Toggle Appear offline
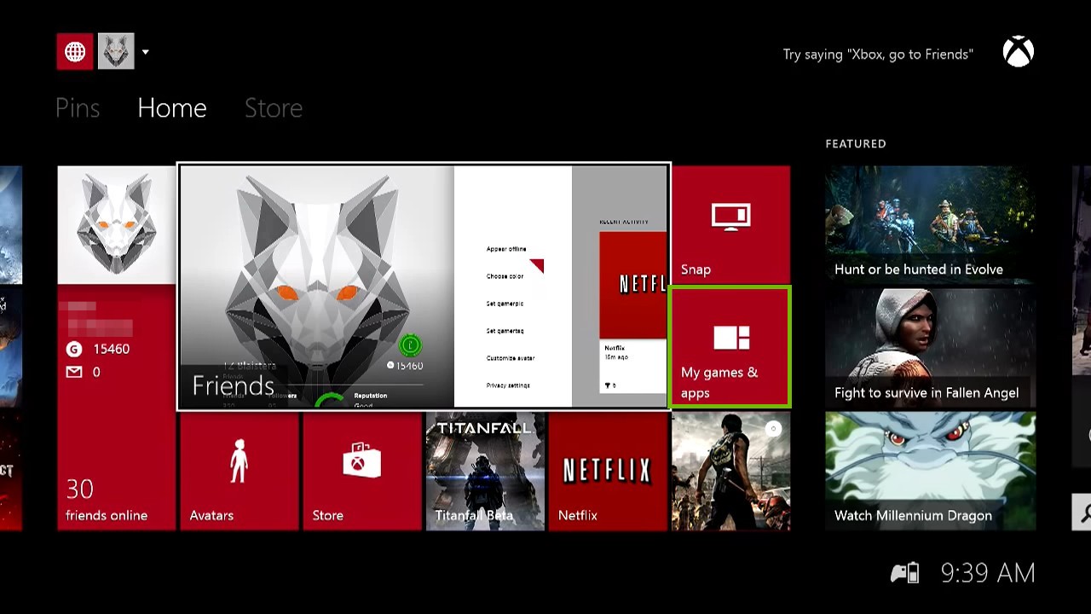This screenshot has width=1091, height=614. [x=505, y=248]
